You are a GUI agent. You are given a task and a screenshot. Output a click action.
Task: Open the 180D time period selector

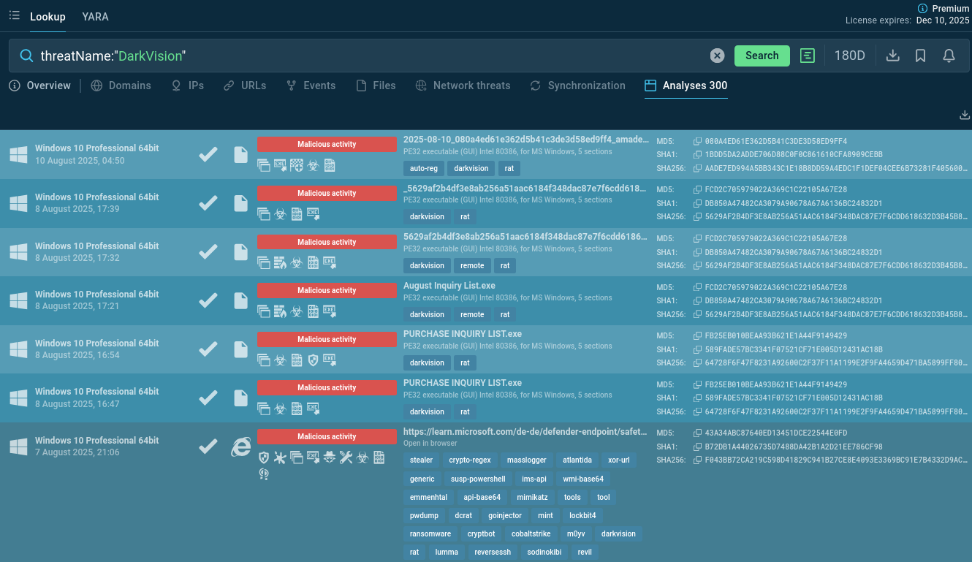point(849,56)
